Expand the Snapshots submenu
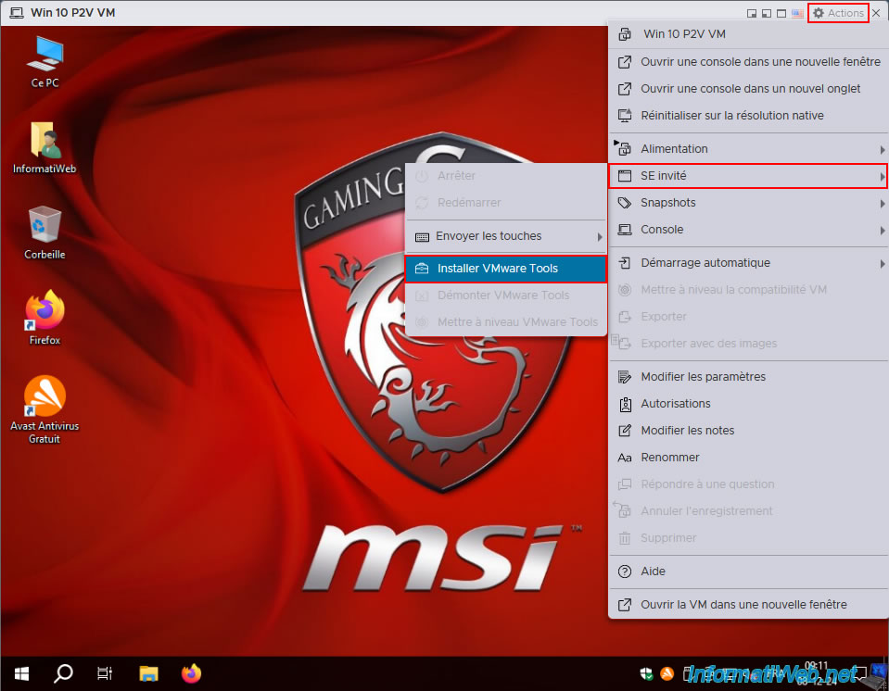 click(x=748, y=203)
